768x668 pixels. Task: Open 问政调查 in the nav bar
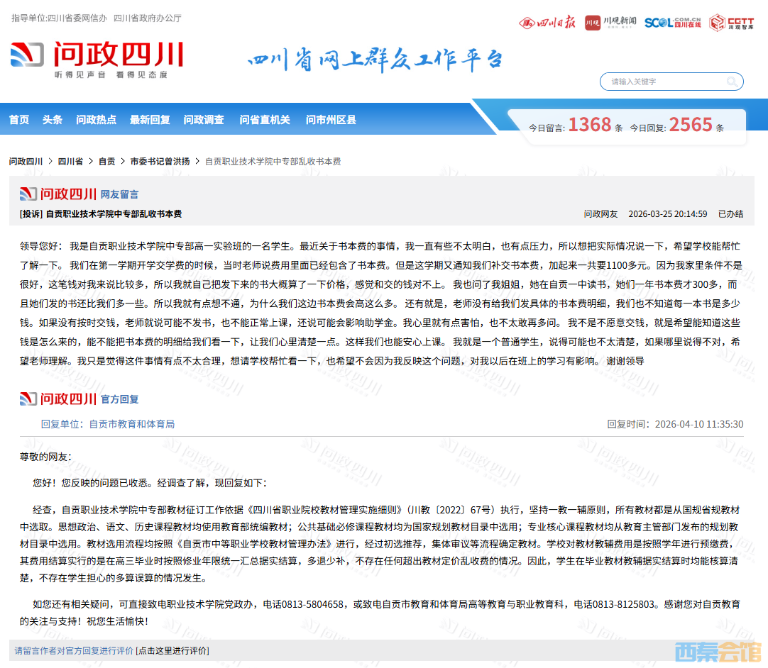tap(204, 120)
